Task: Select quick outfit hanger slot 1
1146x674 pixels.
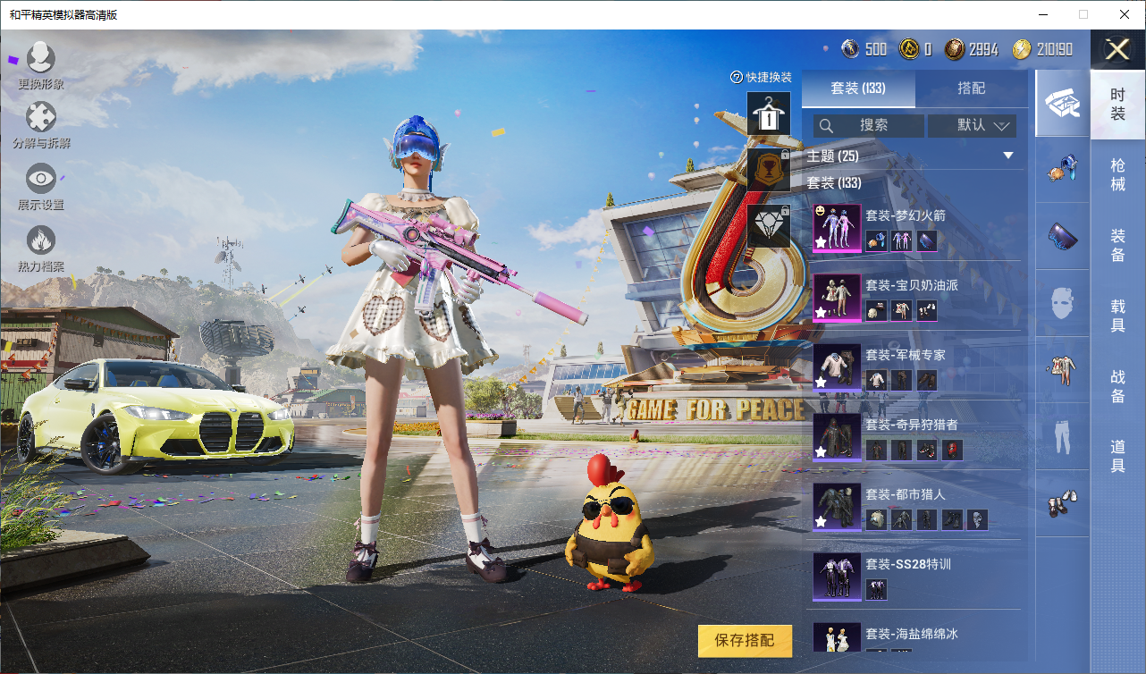Action: click(x=769, y=114)
